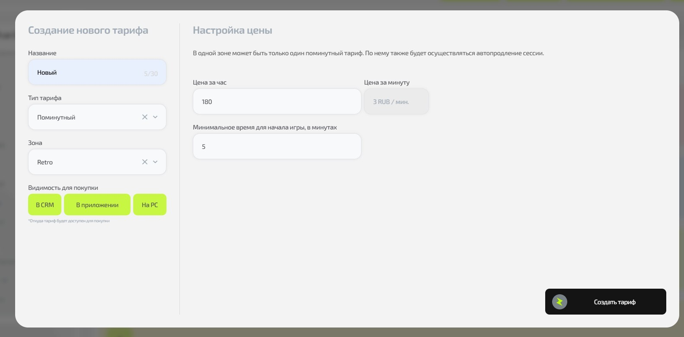Toggle В CRM purchase visibility
Viewport: 684px width, 337px height.
click(x=45, y=205)
